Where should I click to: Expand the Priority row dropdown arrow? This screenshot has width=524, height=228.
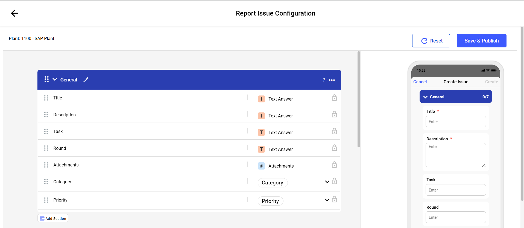click(327, 200)
